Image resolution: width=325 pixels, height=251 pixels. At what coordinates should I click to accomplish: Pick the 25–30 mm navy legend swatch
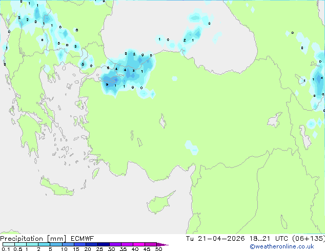click(x=103, y=244)
